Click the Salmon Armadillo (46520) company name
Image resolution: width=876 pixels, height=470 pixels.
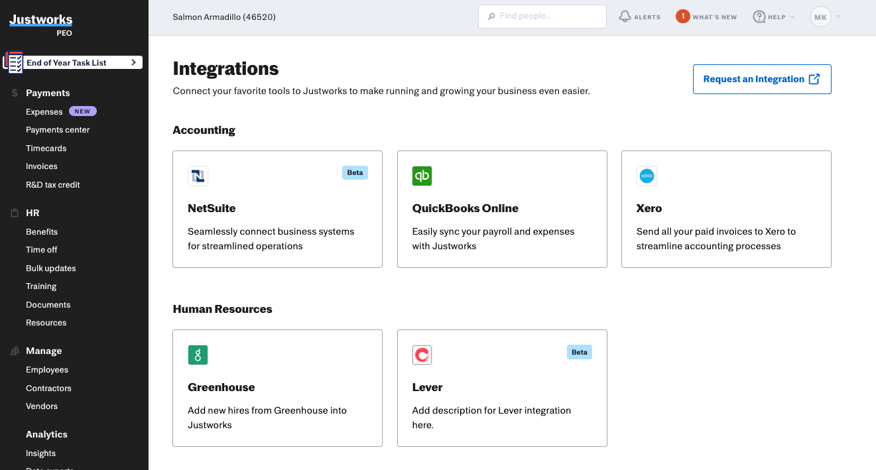click(224, 17)
